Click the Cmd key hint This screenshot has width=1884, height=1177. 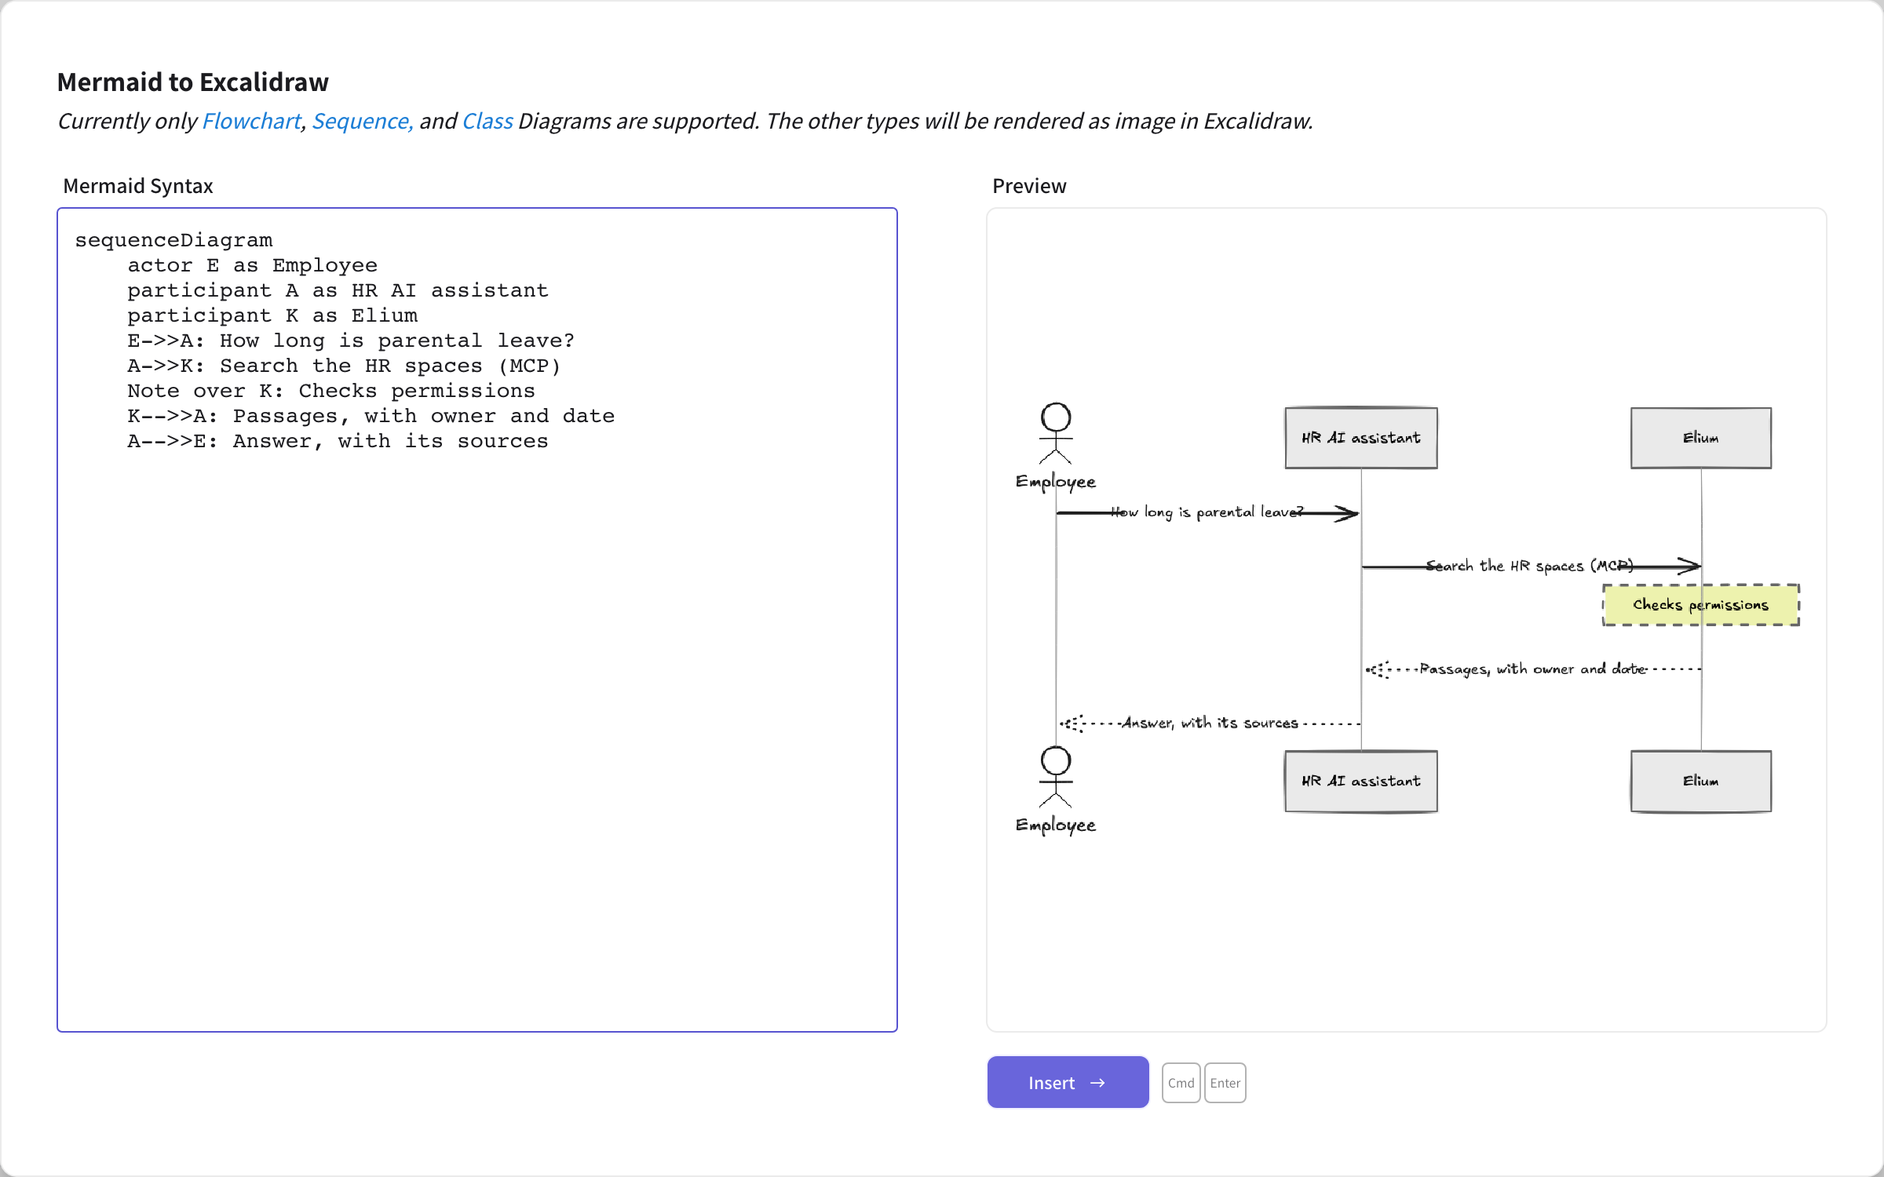[1181, 1083]
